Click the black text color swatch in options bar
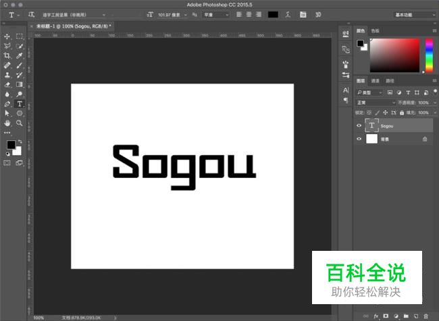439x321 pixels. point(273,14)
